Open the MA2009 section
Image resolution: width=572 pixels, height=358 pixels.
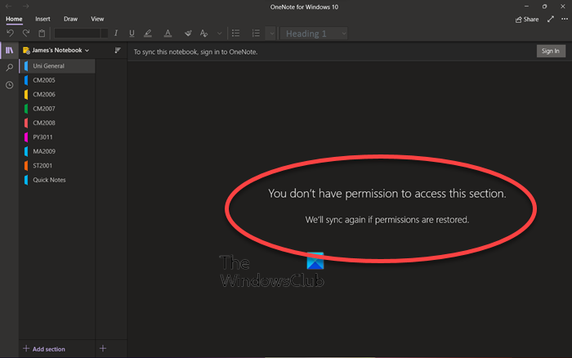pyautogui.click(x=57, y=151)
